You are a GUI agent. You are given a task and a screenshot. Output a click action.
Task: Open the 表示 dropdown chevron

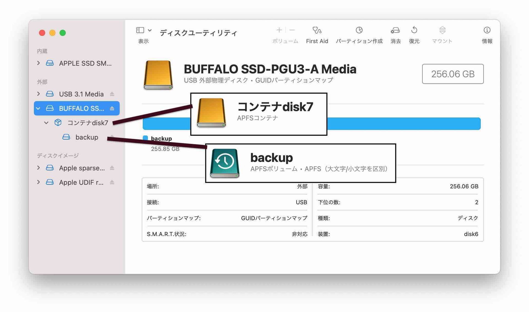pyautogui.click(x=150, y=30)
